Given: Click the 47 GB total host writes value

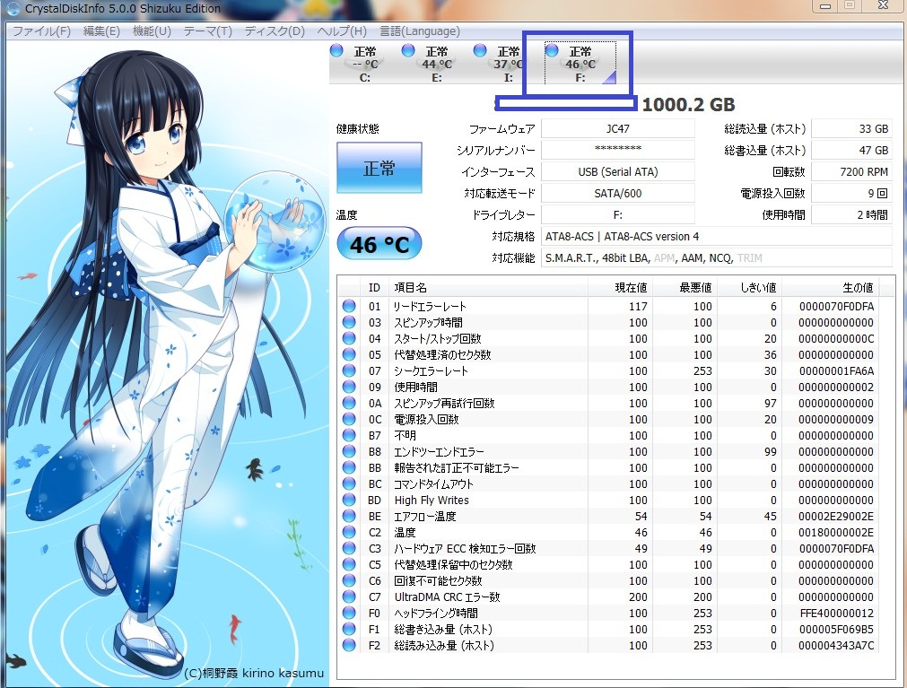Looking at the screenshot, I should coord(851,151).
